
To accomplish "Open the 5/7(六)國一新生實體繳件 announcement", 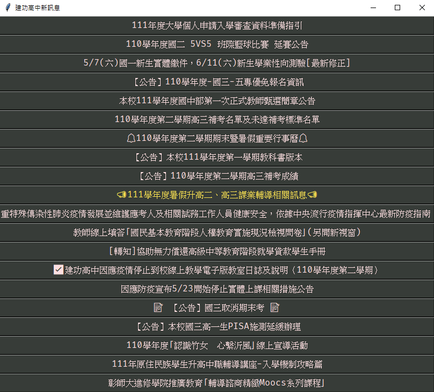I will click(217, 63).
